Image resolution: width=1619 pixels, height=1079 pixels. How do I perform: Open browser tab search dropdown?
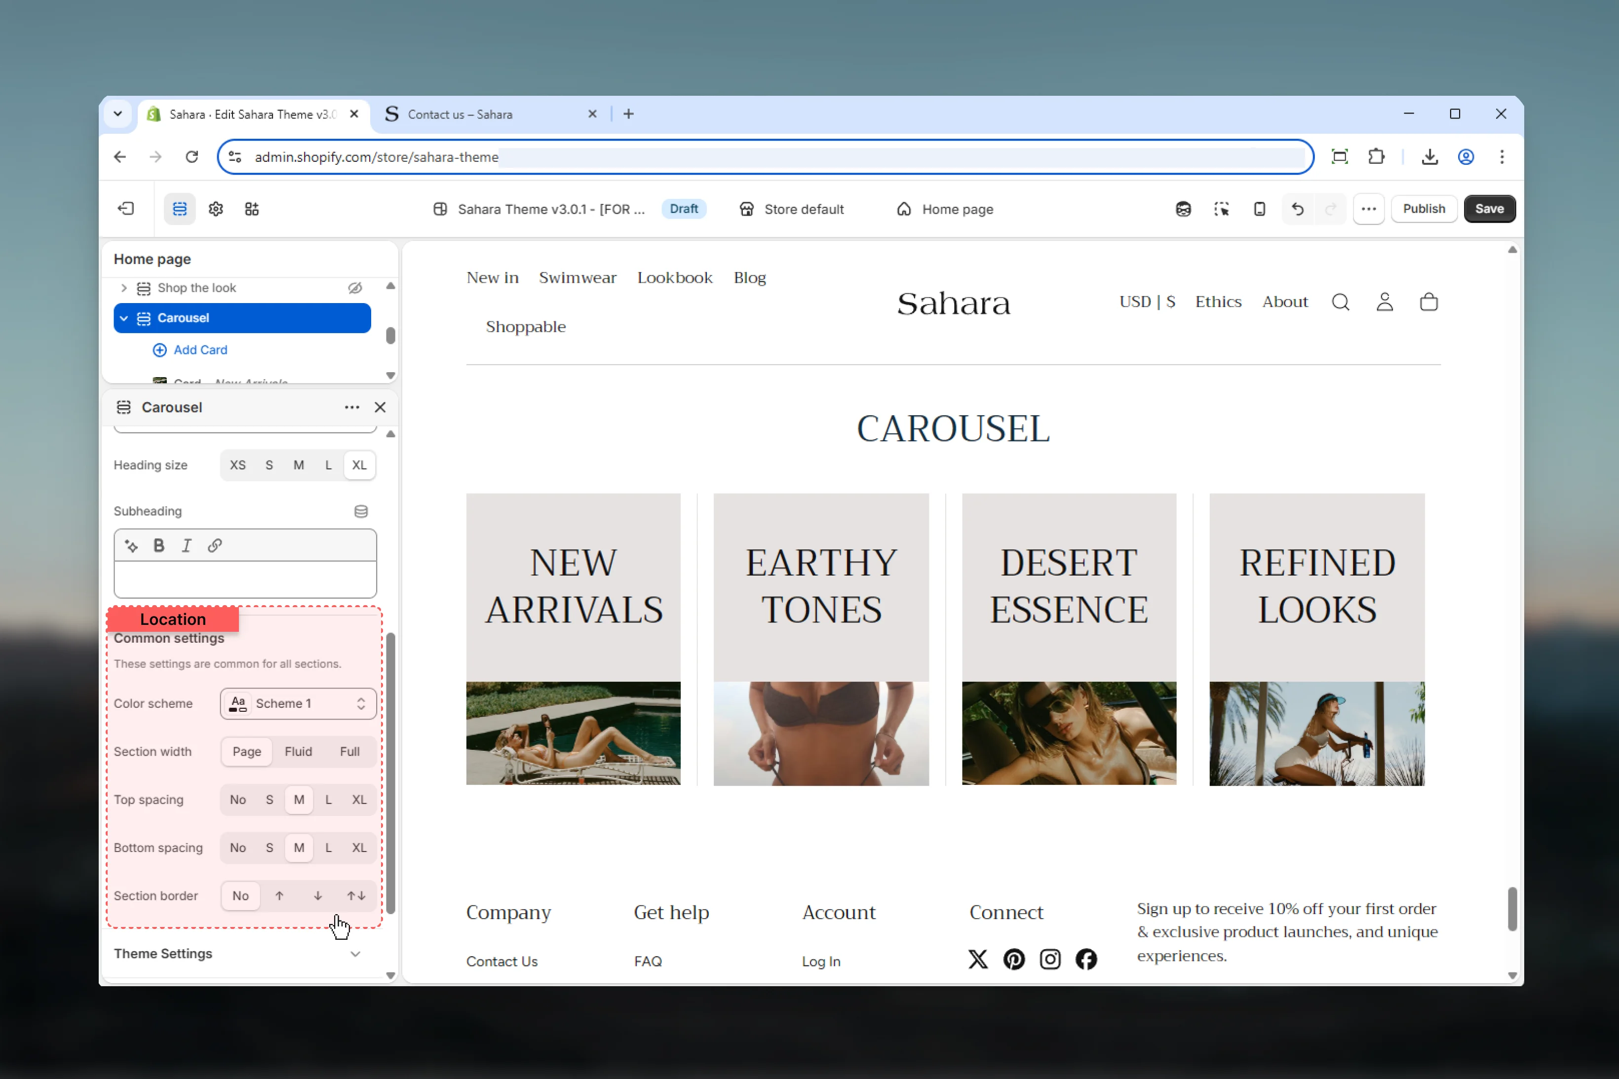coord(117,114)
